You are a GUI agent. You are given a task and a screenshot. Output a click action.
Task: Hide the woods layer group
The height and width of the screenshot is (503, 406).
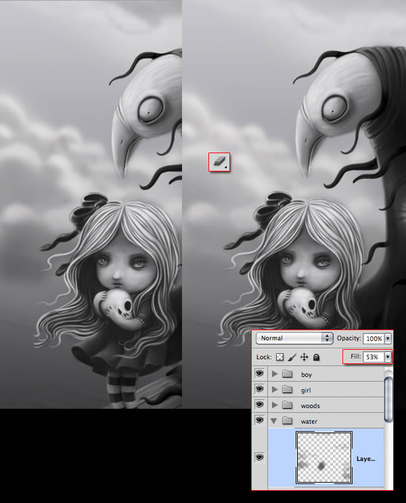[260, 405]
